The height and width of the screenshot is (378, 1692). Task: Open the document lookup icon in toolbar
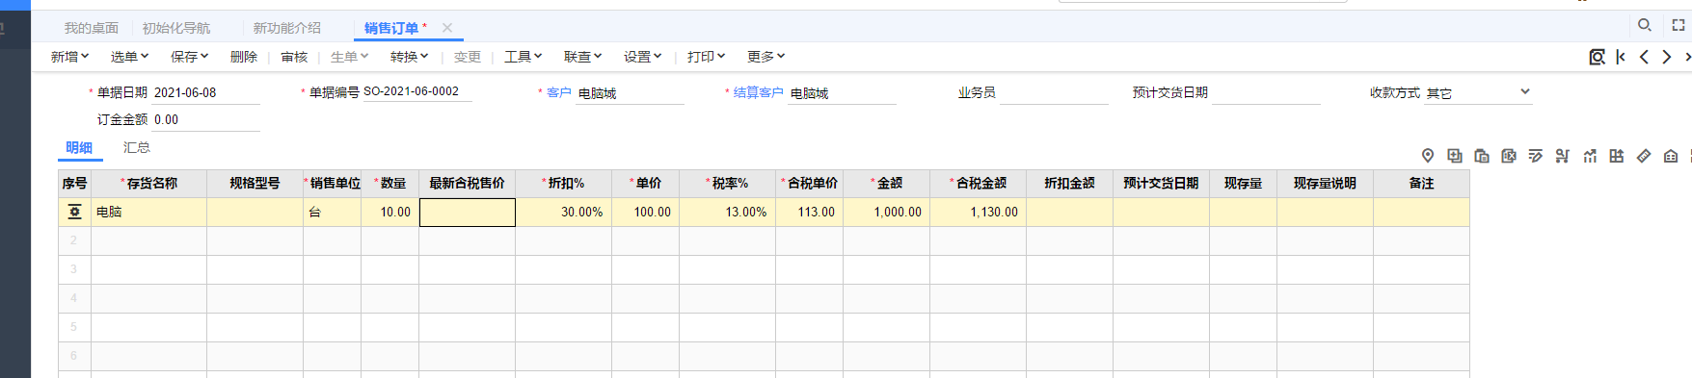click(1598, 57)
